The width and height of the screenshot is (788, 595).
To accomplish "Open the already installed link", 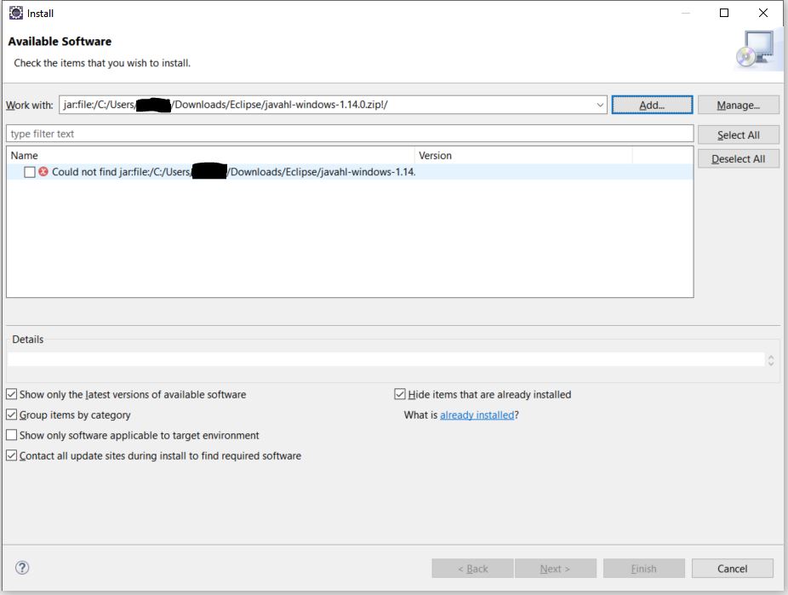I will [477, 415].
